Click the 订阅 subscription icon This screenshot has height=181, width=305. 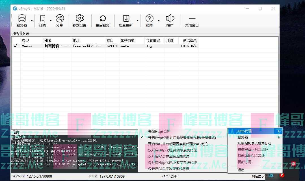[x=42, y=19]
